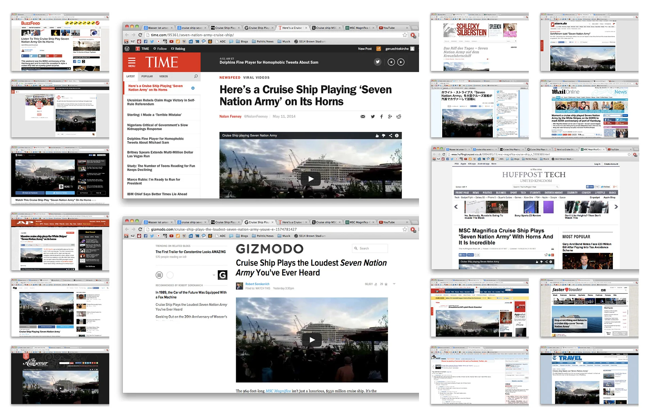Viewport: 649px width, 415px height.
Task: Open Edition UK dropdown on HuffPost
Action: pyautogui.click(x=461, y=187)
